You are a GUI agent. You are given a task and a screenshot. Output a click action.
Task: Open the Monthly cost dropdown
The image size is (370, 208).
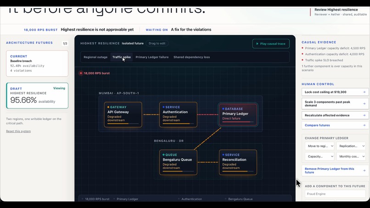coord(351,156)
